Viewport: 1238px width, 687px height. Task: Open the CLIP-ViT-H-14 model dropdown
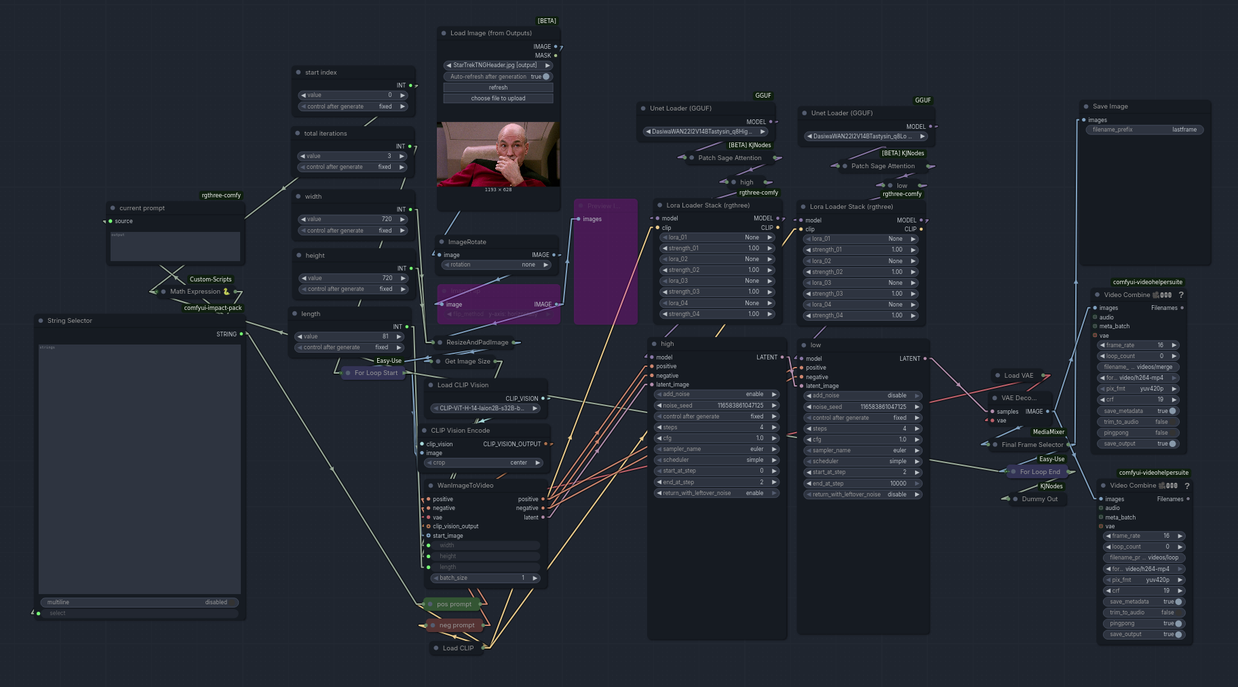tap(486, 408)
